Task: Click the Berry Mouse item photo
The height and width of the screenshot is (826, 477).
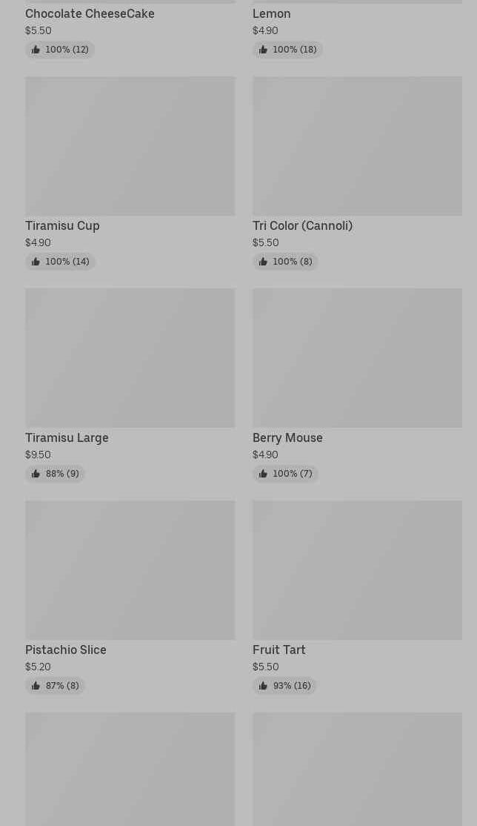Action: click(x=357, y=358)
